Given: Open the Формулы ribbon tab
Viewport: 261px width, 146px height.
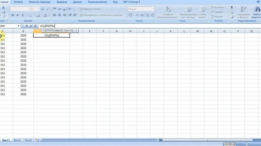Looking at the screenshot, I should pos(62,2).
